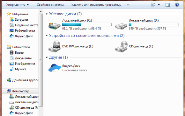
Task: Click the Домашняя группа icon
Action: (x=9, y=80)
